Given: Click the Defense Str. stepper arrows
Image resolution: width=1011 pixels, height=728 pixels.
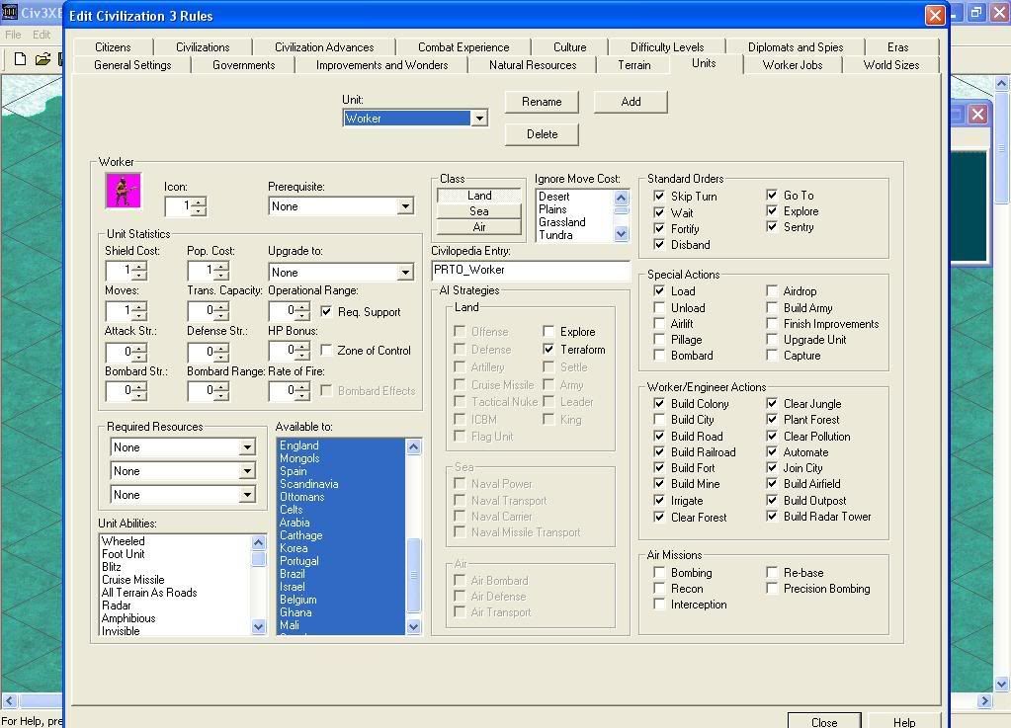Looking at the screenshot, I should (221, 353).
